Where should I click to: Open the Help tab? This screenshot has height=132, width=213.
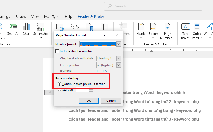[68, 16]
